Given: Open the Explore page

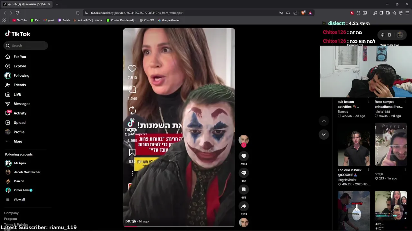Looking at the screenshot, I should coord(20,66).
